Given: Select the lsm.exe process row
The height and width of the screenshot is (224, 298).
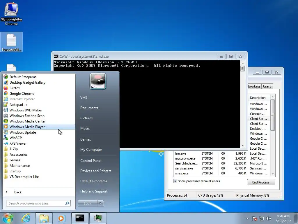Looking at the screenshot, I should tap(221, 153).
